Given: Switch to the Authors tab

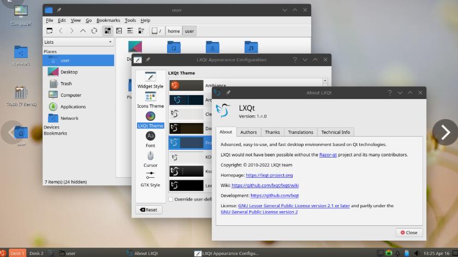Looking at the screenshot, I should click(x=248, y=132).
